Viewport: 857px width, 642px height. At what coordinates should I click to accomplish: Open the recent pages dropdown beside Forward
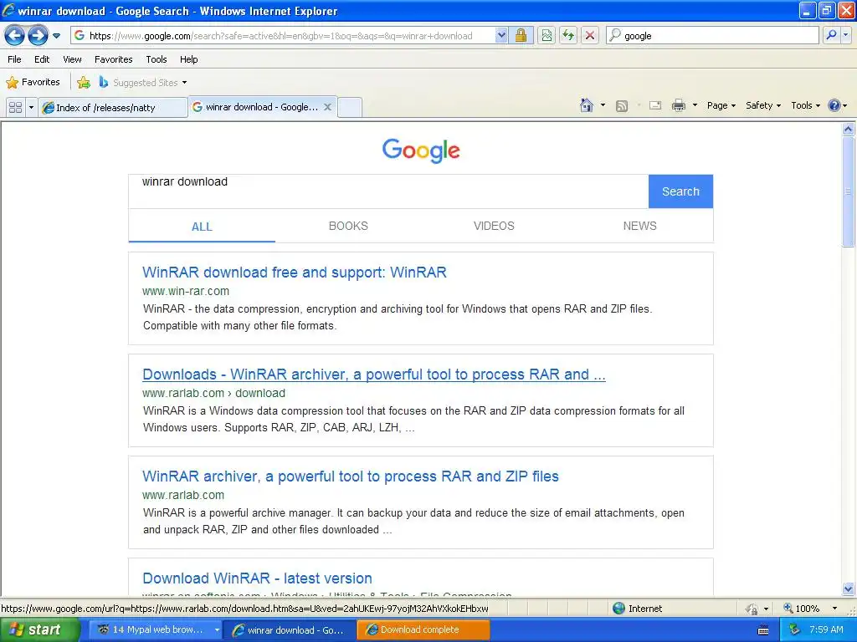56,36
